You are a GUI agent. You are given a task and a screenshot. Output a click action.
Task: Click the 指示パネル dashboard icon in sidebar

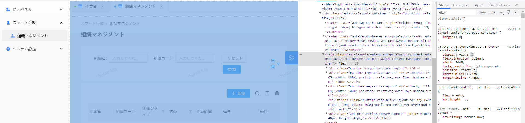pos(8,10)
